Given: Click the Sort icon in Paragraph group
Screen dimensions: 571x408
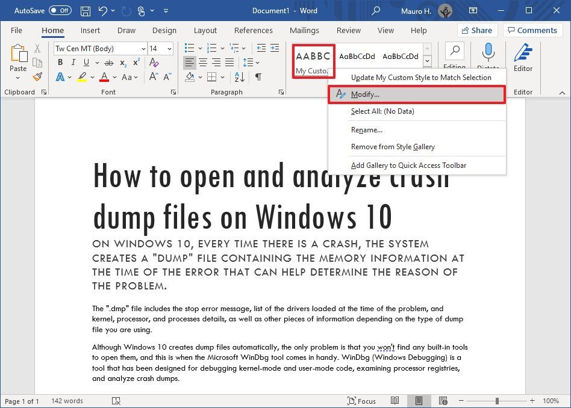Looking at the screenshot, I should tap(240, 77).
